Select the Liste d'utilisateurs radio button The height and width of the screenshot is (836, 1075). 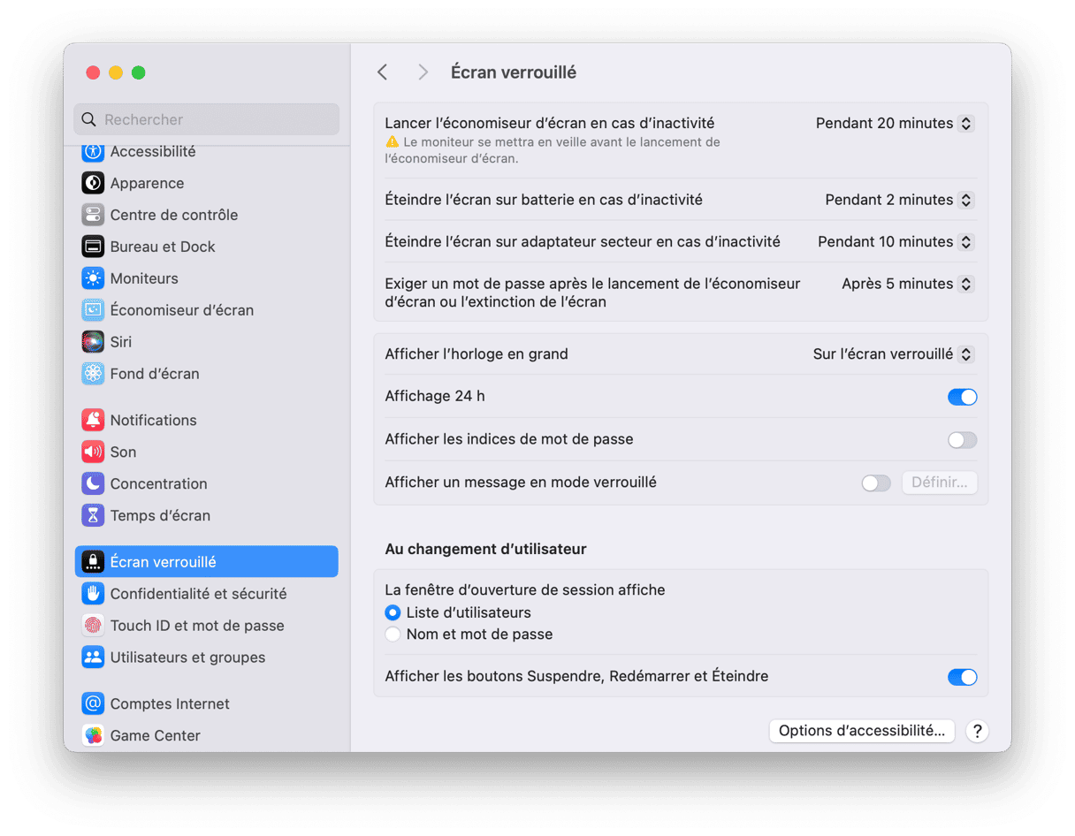(x=393, y=612)
